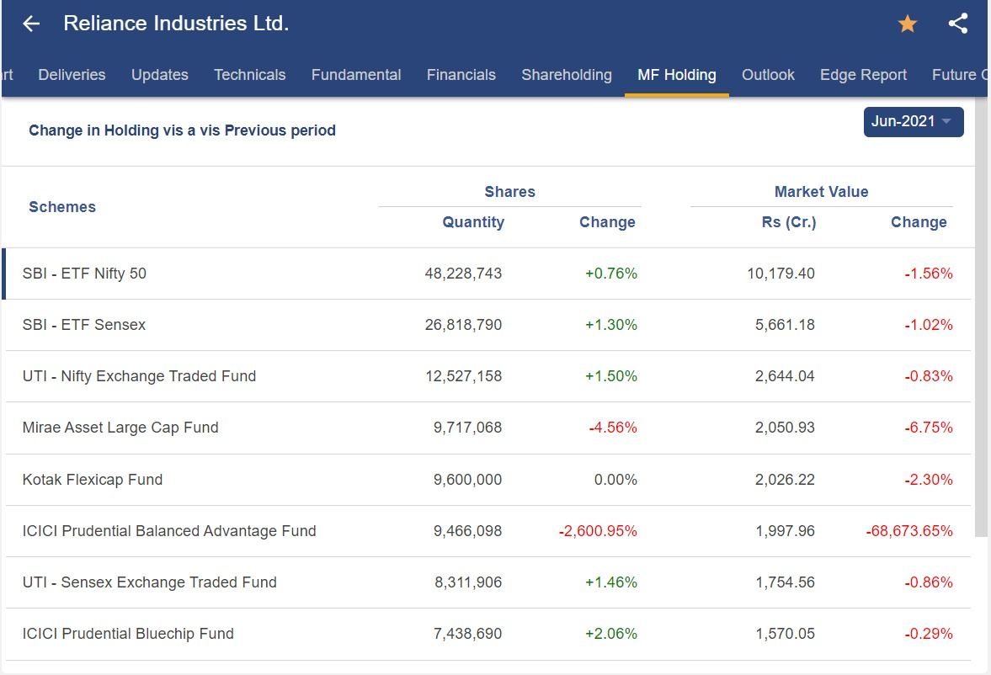The height and width of the screenshot is (675, 991).
Task: Click the back arrow to return
Action: (x=30, y=24)
